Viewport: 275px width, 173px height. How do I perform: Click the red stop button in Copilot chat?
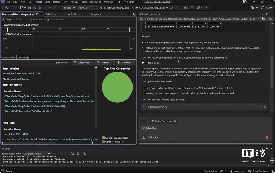[267, 138]
